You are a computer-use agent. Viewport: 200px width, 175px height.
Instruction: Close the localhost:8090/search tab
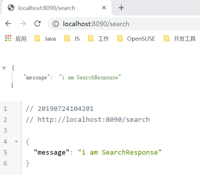(104, 8)
